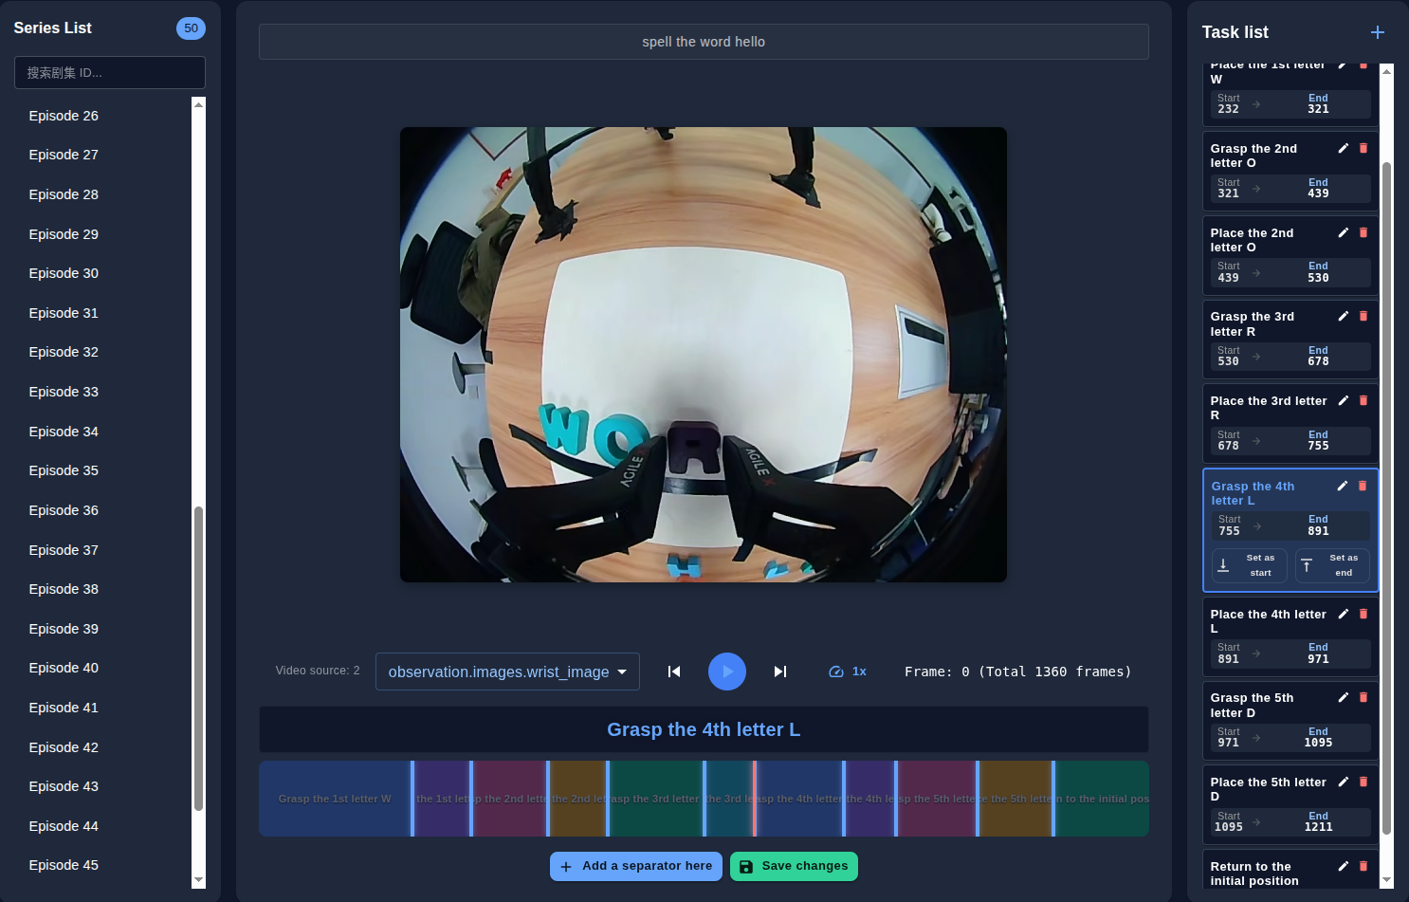Select the 'Grasp the 1st letter W' timeline segment
This screenshot has width=1409, height=902.
click(335, 799)
